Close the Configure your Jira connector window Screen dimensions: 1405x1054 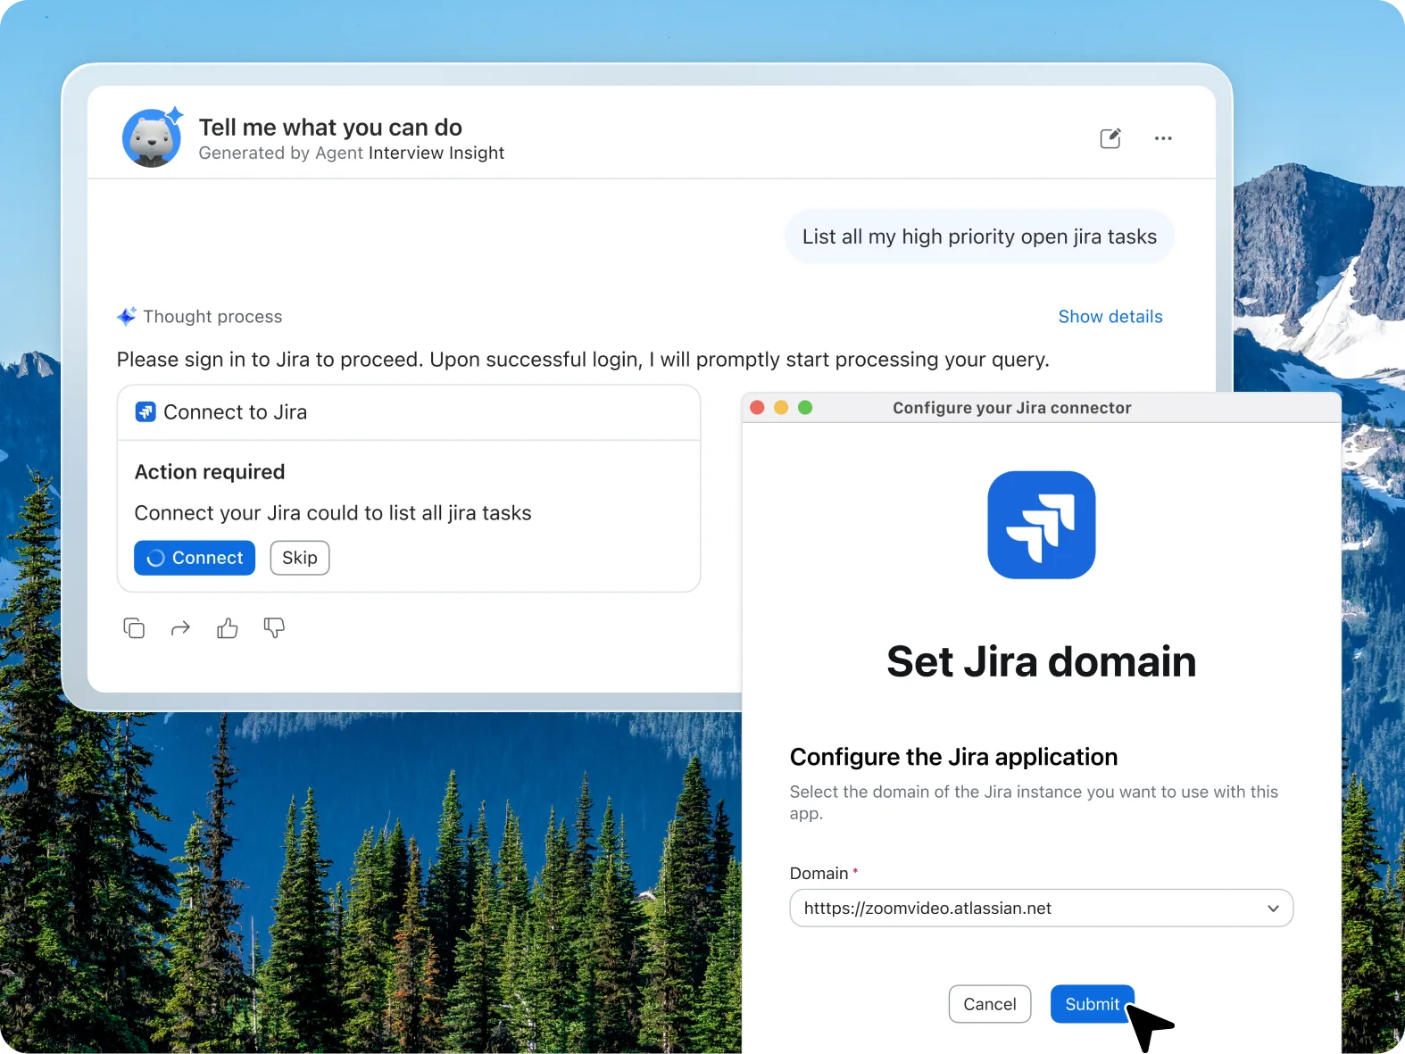[757, 407]
